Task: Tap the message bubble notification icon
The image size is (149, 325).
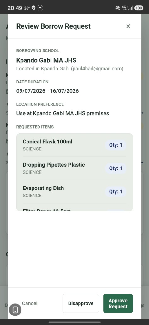Action: tap(33, 8)
